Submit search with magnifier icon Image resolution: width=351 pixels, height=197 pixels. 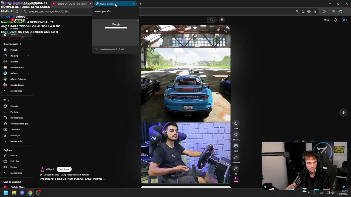(212, 20)
